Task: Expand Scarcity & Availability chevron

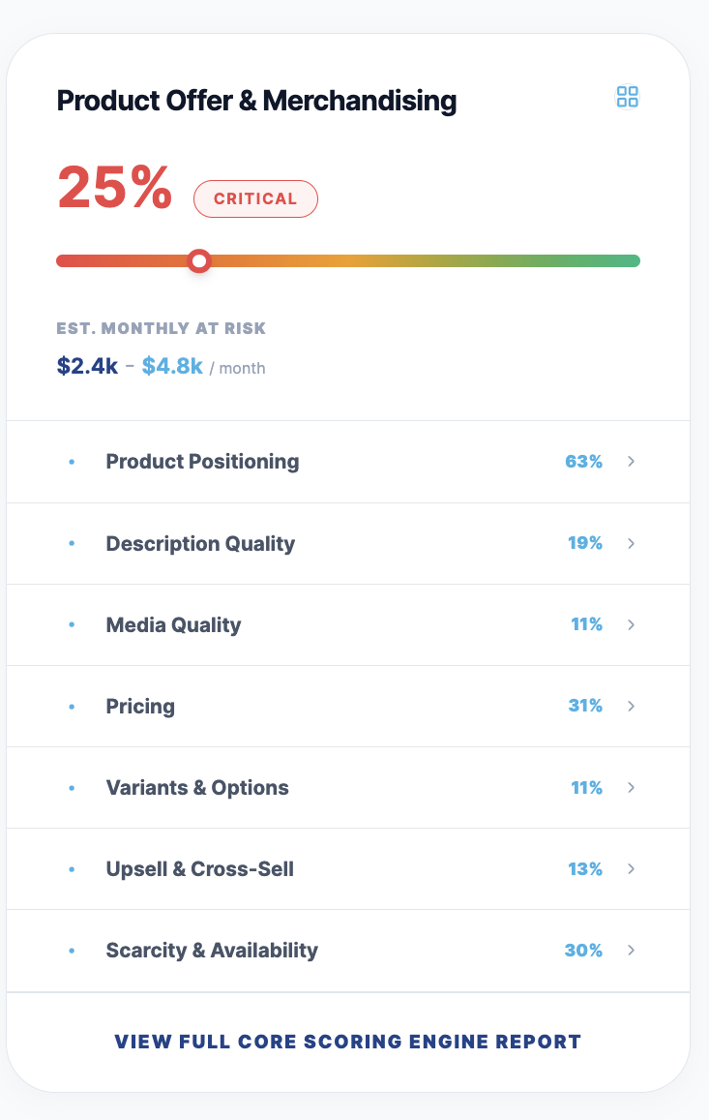Action: click(x=632, y=951)
